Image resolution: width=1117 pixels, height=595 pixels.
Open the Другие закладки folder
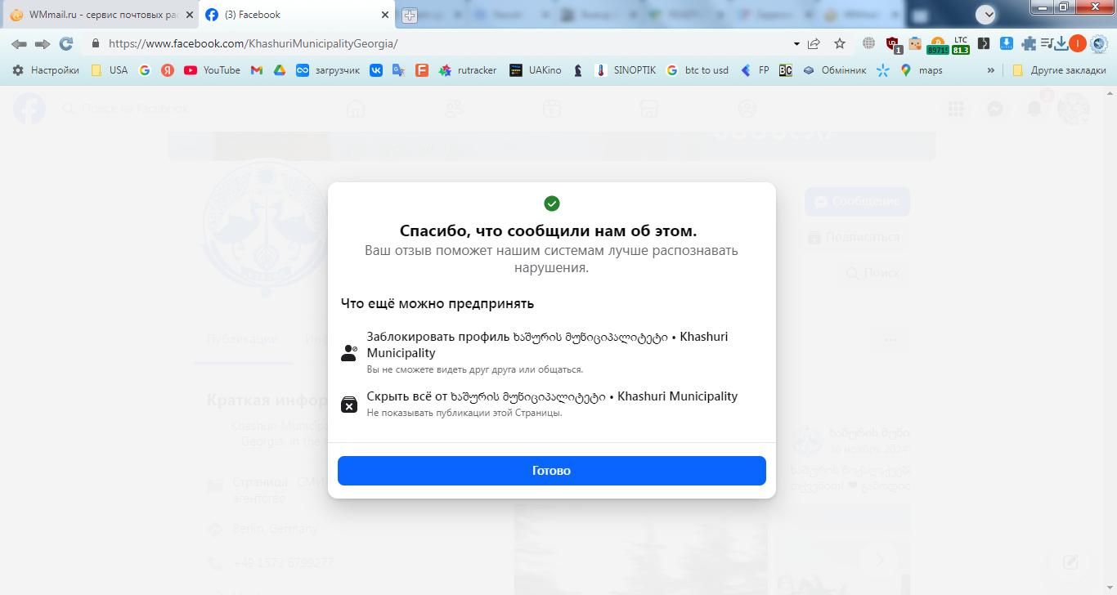[x=1059, y=70]
